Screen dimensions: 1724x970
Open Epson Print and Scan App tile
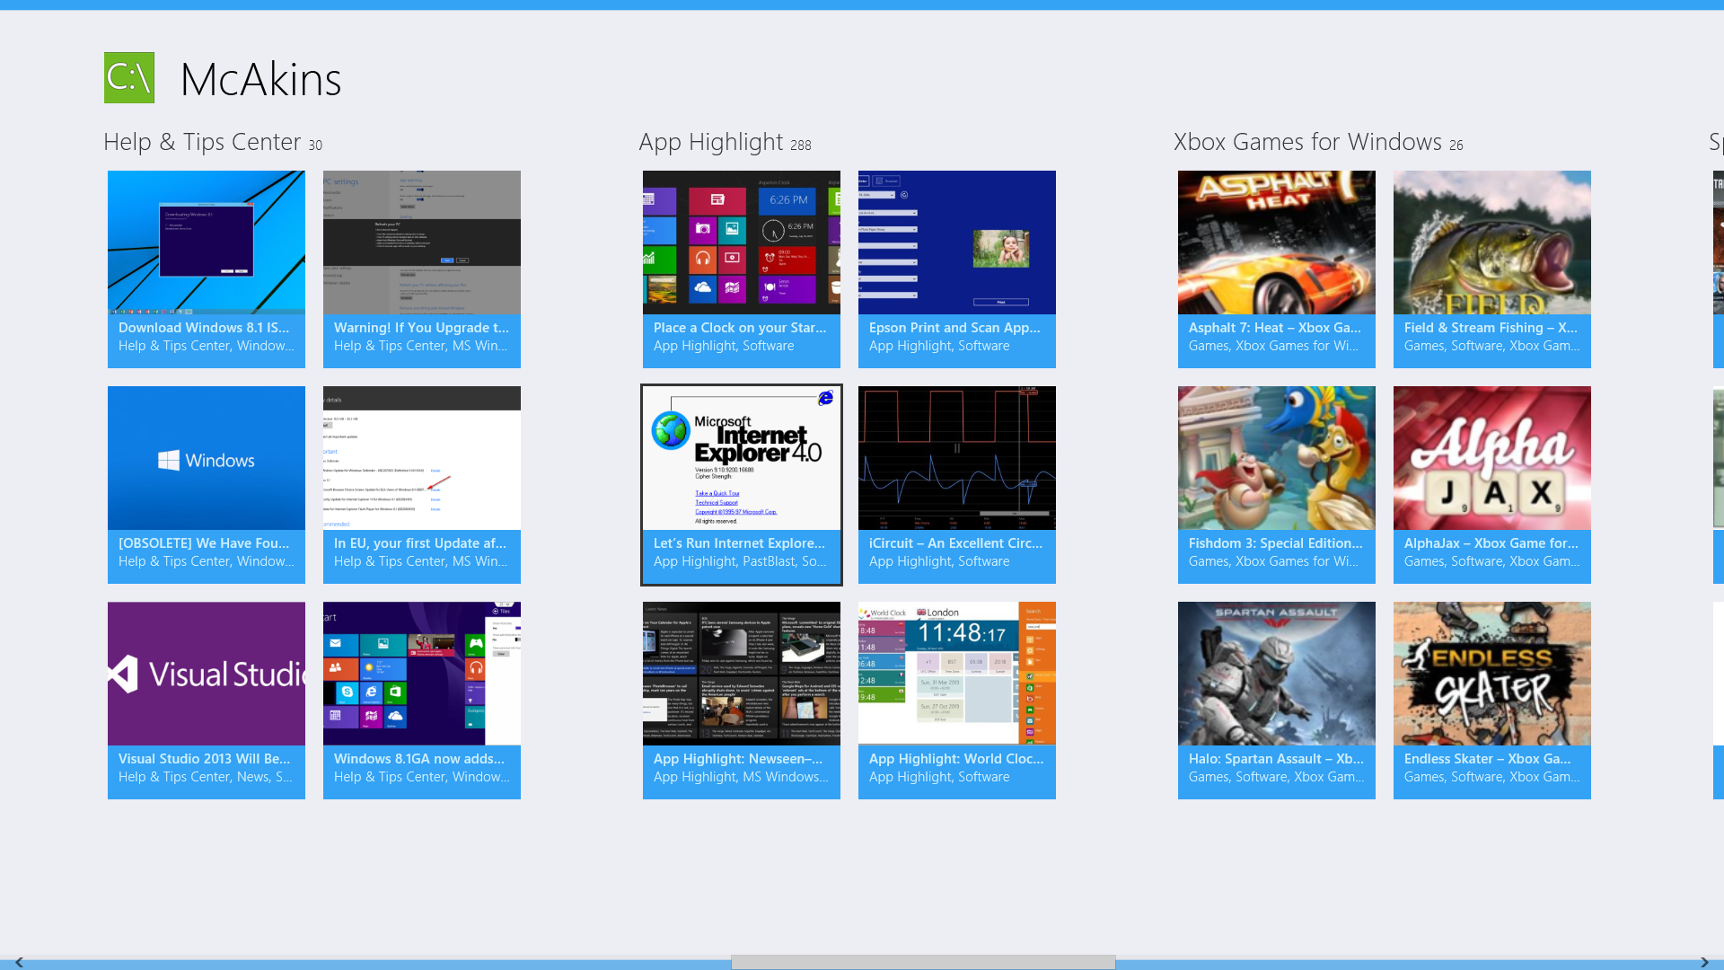tap(957, 269)
